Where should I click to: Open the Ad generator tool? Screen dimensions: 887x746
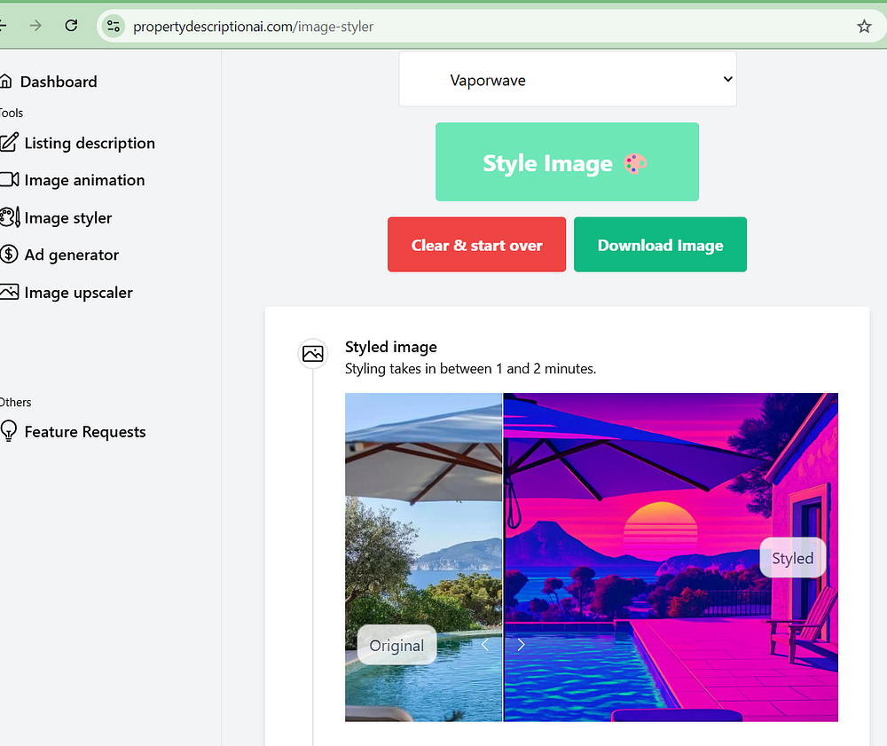pyautogui.click(x=71, y=255)
